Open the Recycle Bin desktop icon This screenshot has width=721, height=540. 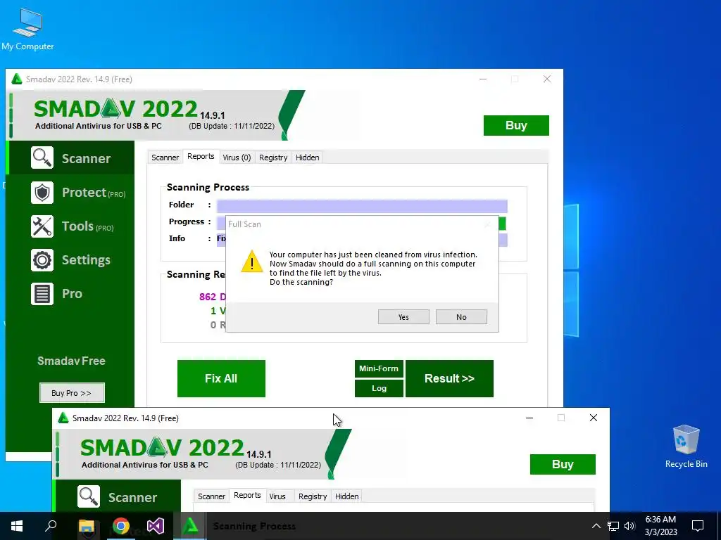(686, 446)
